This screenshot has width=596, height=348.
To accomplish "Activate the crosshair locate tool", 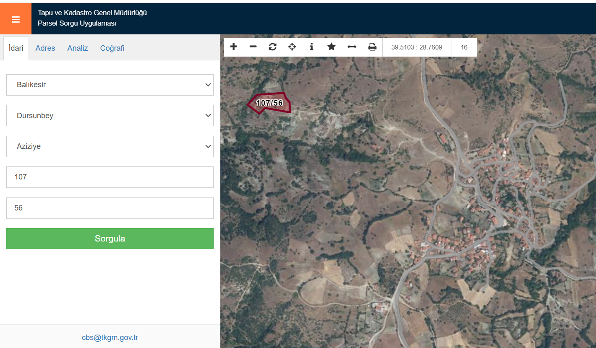I will click(x=292, y=47).
